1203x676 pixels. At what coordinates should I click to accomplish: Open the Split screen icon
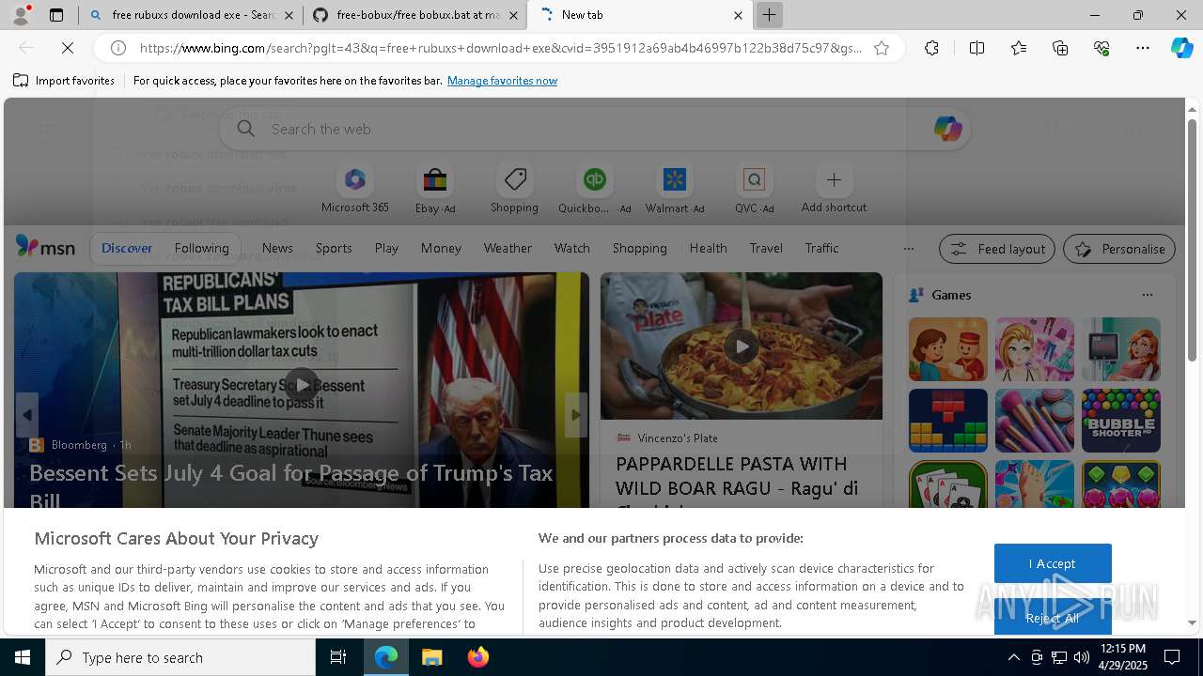coord(976,48)
